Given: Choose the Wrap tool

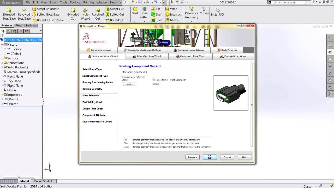Looking at the screenshot, I should 171,9.
